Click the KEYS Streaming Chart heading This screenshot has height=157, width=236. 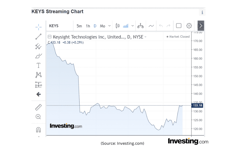click(x=57, y=12)
